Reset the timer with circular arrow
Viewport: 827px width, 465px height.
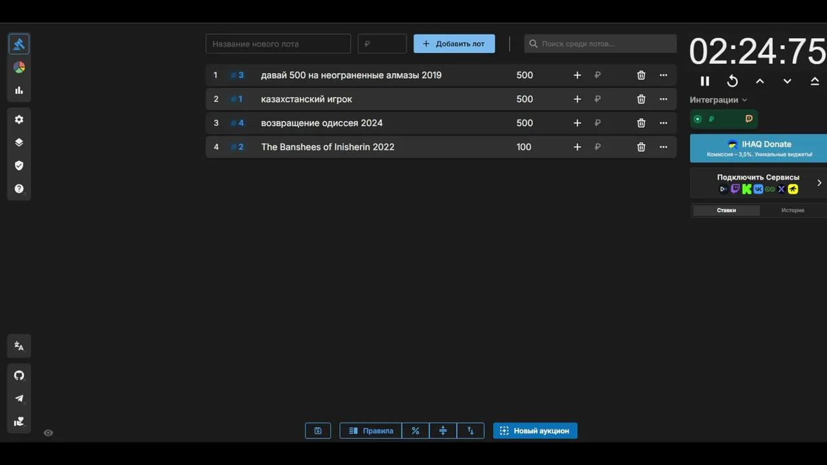click(x=732, y=81)
